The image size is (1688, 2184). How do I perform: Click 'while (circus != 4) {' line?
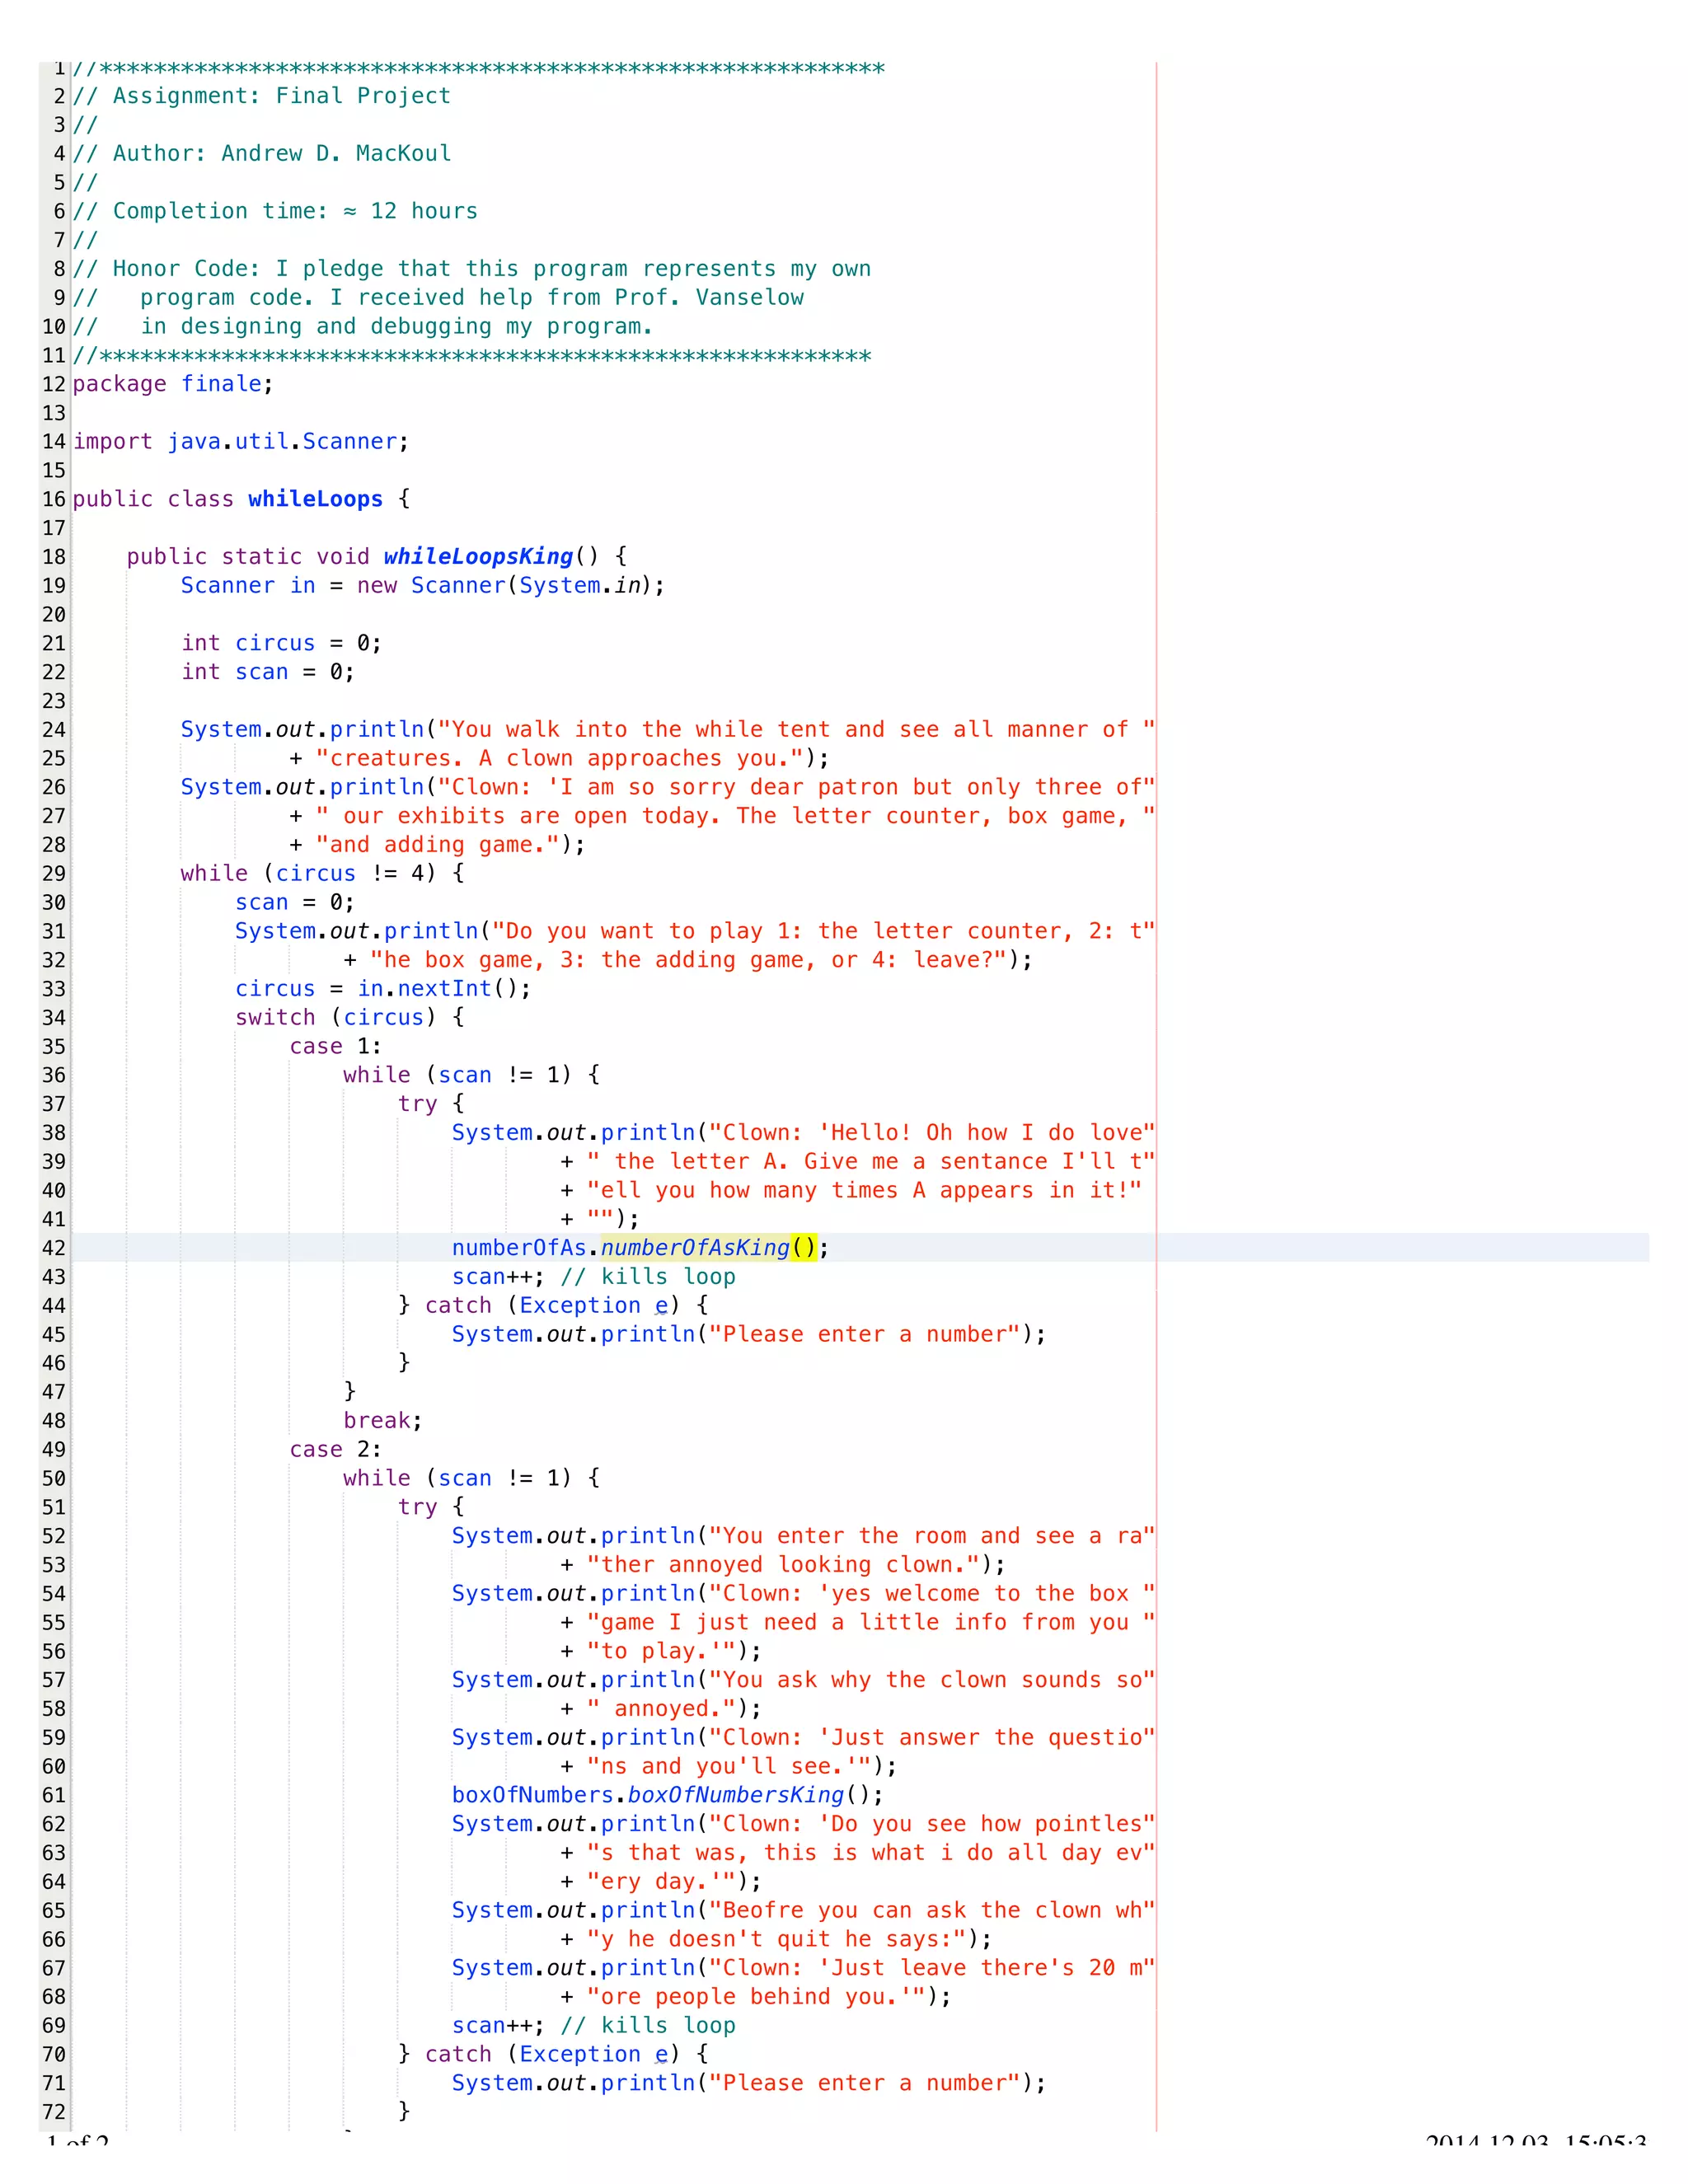322,874
